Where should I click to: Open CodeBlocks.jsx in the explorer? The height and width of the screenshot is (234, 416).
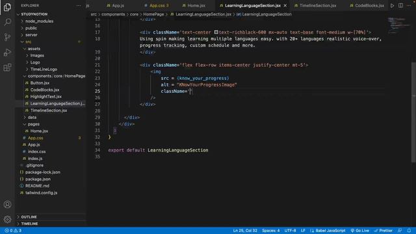point(45,90)
